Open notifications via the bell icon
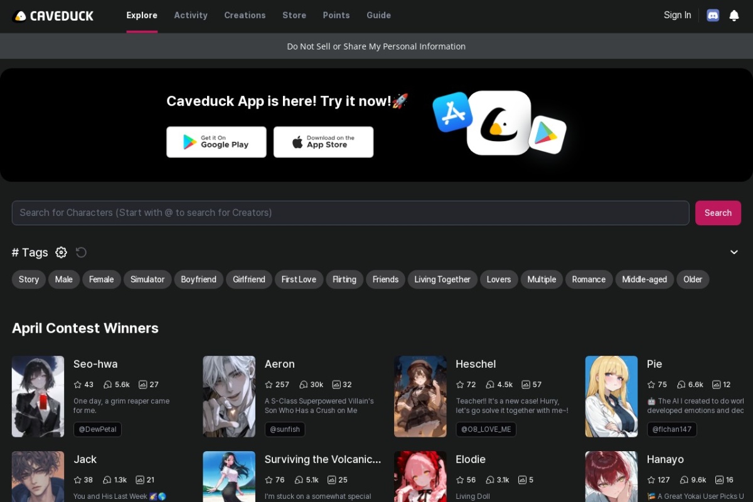 coord(734,15)
